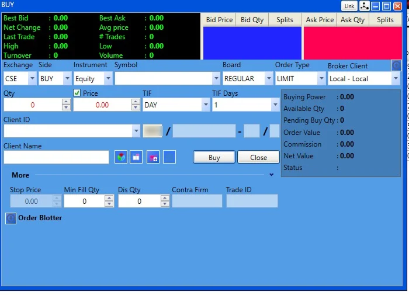Image resolution: width=409 pixels, height=295 pixels.
Task: Click the Best Ask label in quote panel
Action: (112, 18)
